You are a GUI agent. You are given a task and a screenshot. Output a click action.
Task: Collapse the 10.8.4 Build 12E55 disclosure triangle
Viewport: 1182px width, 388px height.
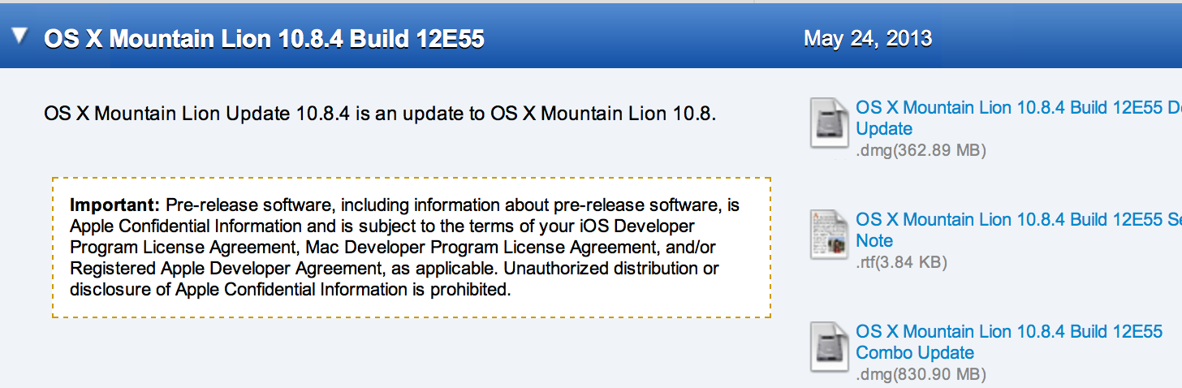(x=19, y=37)
